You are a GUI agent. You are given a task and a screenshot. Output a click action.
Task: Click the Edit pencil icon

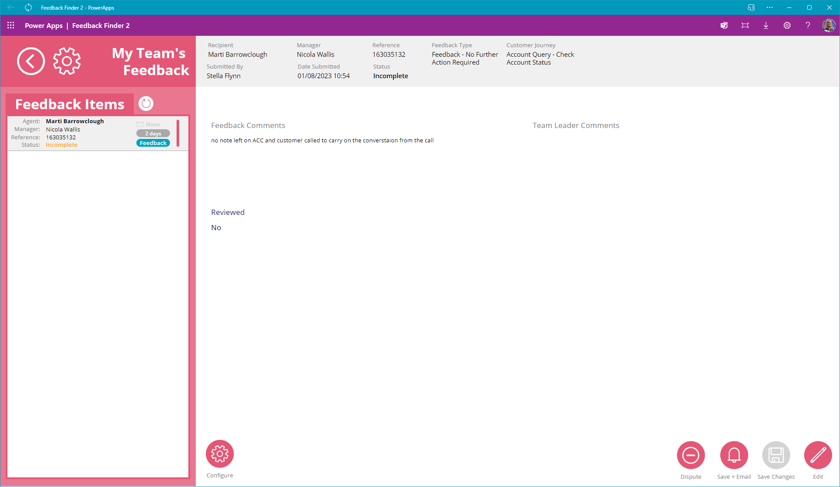[x=818, y=455]
